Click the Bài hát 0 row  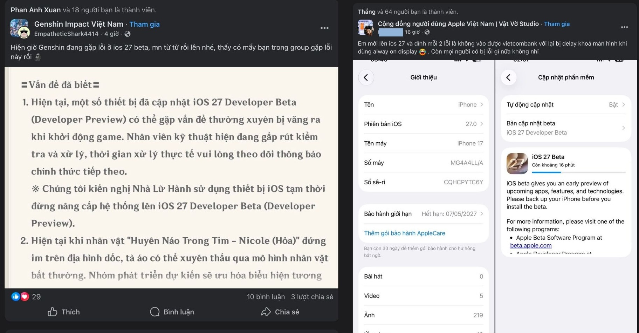point(424,276)
